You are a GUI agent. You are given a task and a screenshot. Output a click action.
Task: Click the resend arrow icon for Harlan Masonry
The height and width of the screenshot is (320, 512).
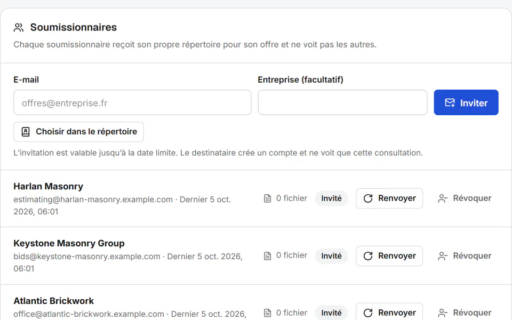(368, 198)
